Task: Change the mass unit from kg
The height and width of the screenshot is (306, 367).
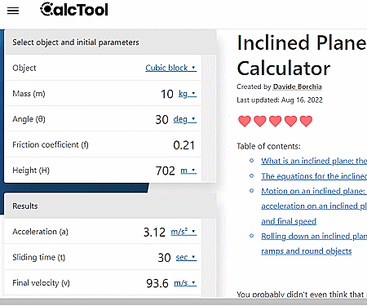Action: (188, 94)
